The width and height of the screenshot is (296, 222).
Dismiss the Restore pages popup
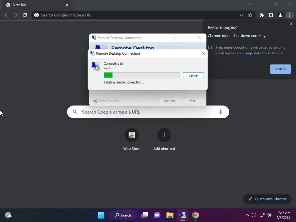tap(291, 24)
